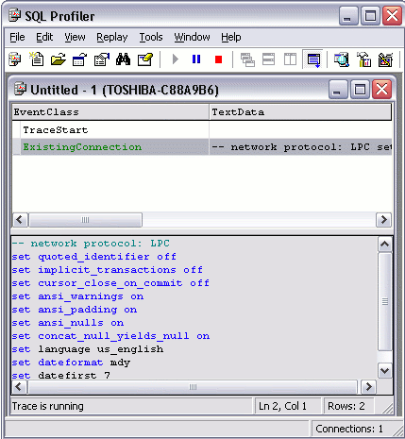This screenshot has width=405, height=439.
Task: Maximize the Untitled - 1 trace window
Action: (x=360, y=90)
